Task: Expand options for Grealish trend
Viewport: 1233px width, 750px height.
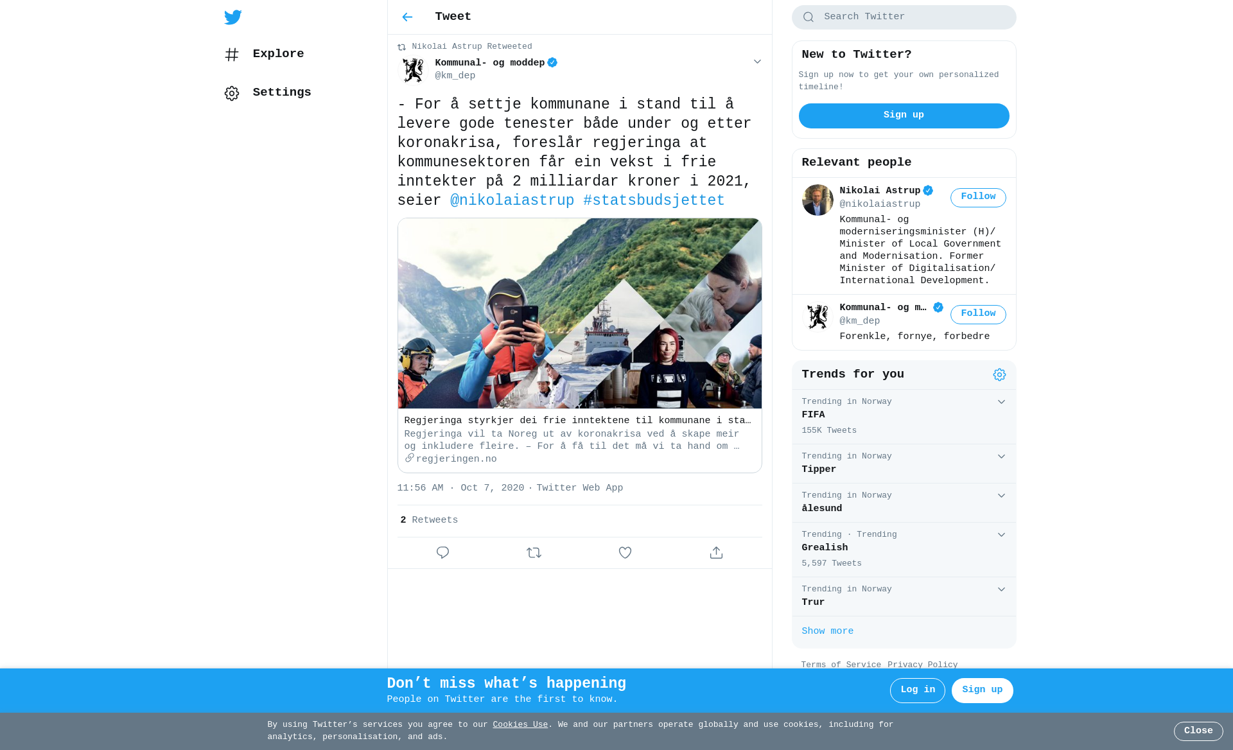Action: pyautogui.click(x=1001, y=535)
